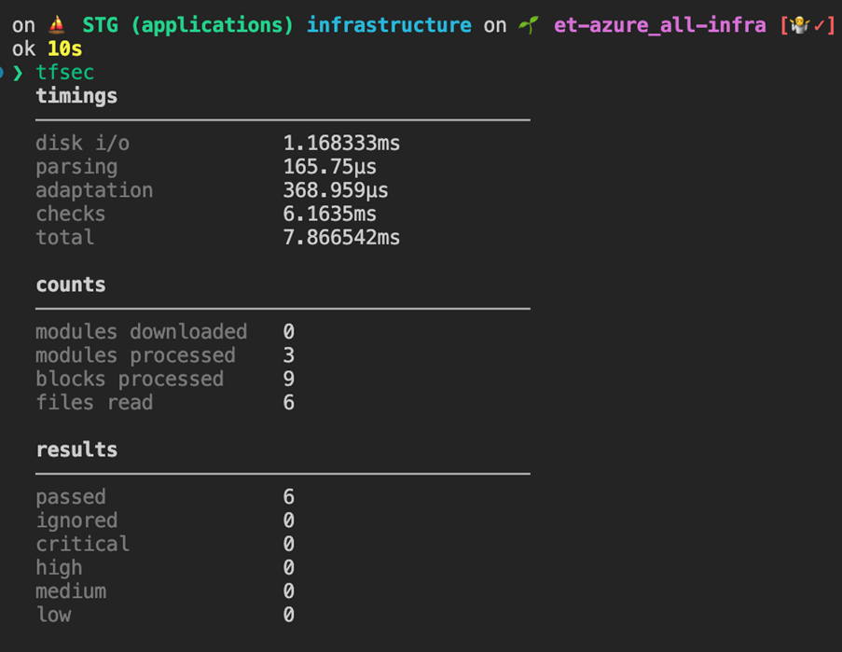842x652 pixels.
Task: Click the green prompt chevron arrow
Action: point(19,73)
